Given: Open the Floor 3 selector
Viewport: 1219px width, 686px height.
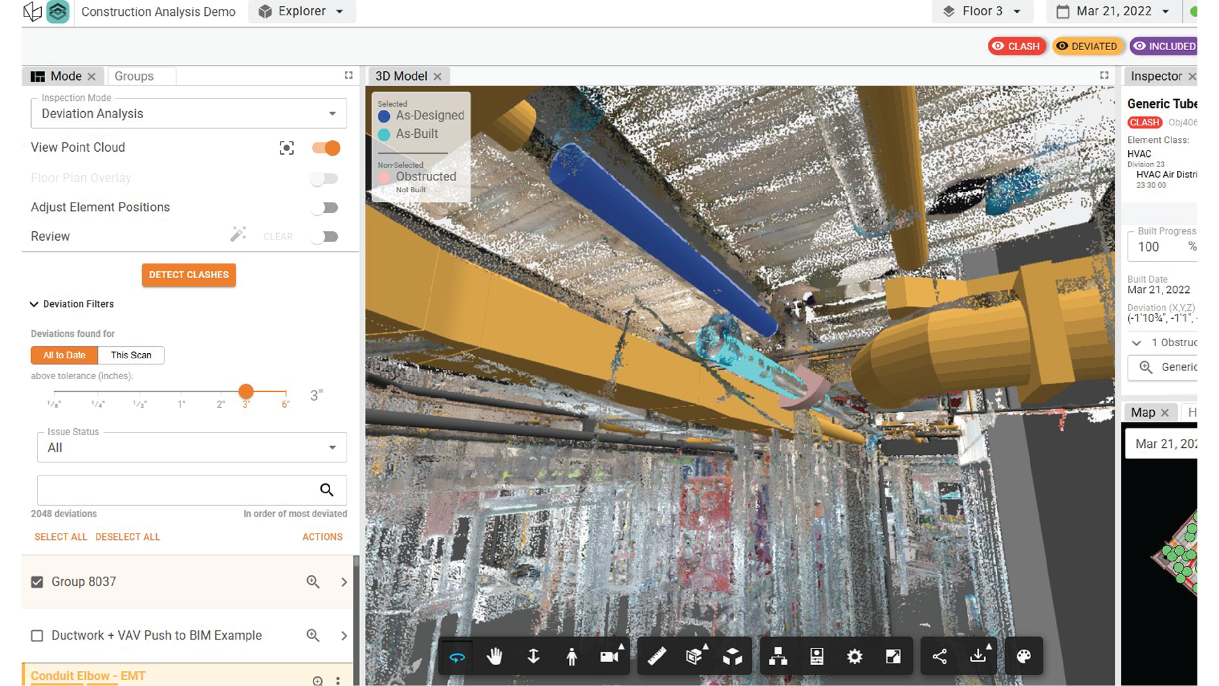Looking at the screenshot, I should click(982, 11).
